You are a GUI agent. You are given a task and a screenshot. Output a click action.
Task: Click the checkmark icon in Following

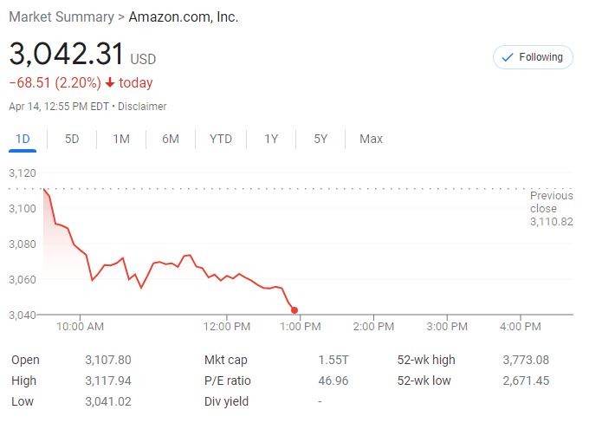(x=507, y=57)
